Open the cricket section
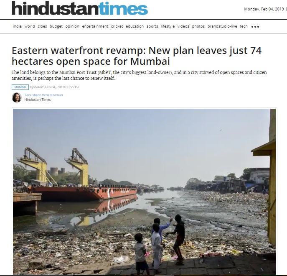The width and height of the screenshot is (287, 276). click(x=117, y=26)
